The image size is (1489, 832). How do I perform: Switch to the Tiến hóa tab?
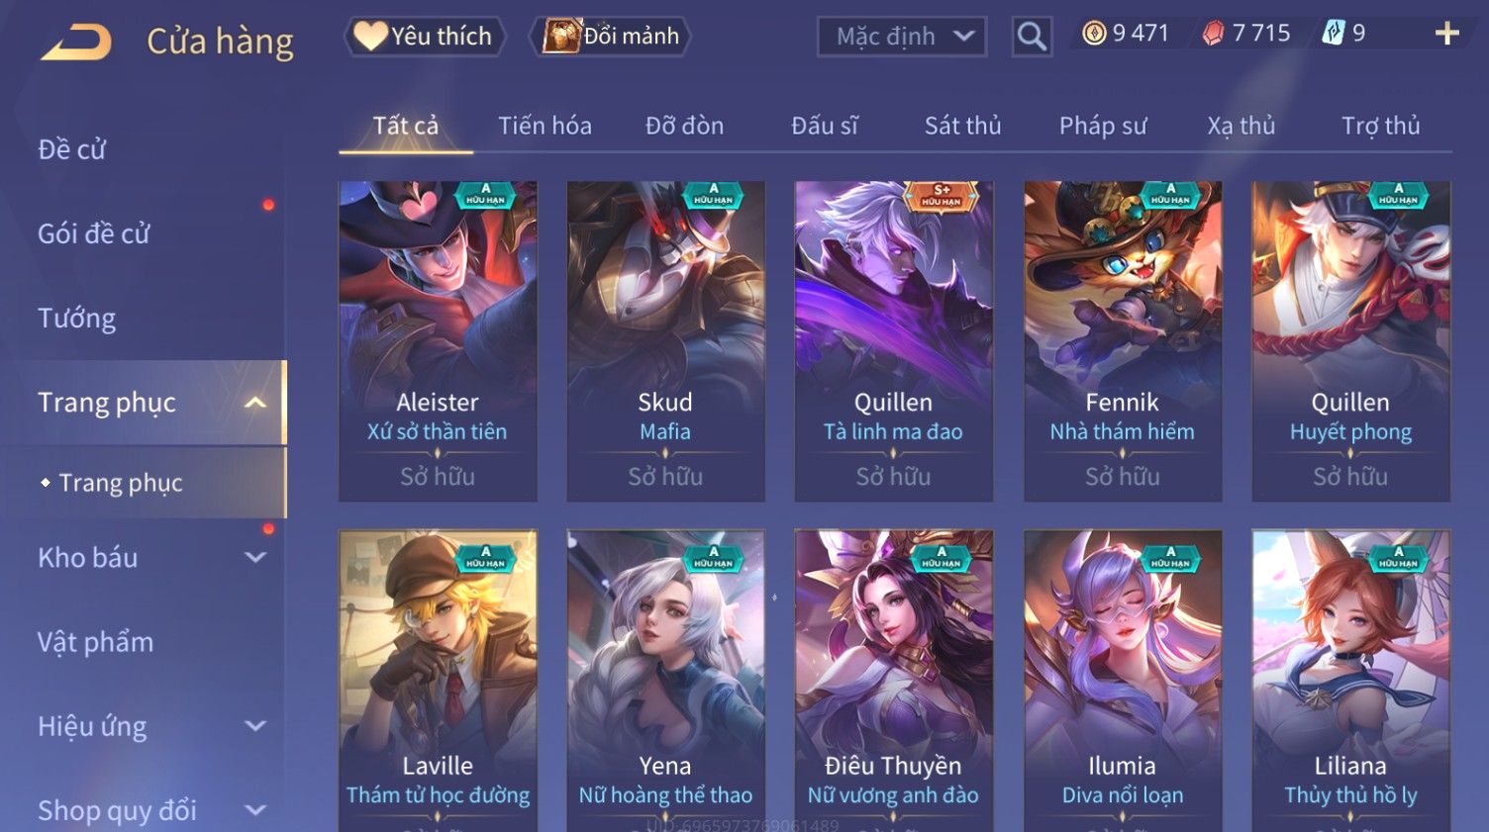click(x=545, y=126)
